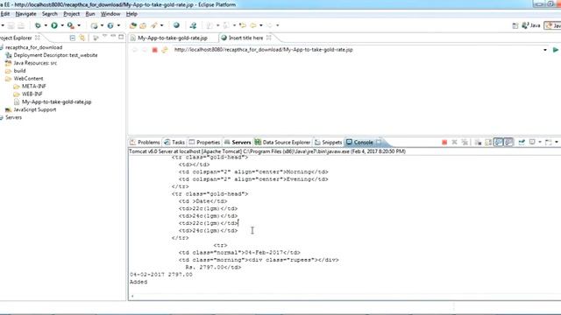The height and width of the screenshot is (315, 561).
Task: Click the browser Stop red button
Action: 154,50
